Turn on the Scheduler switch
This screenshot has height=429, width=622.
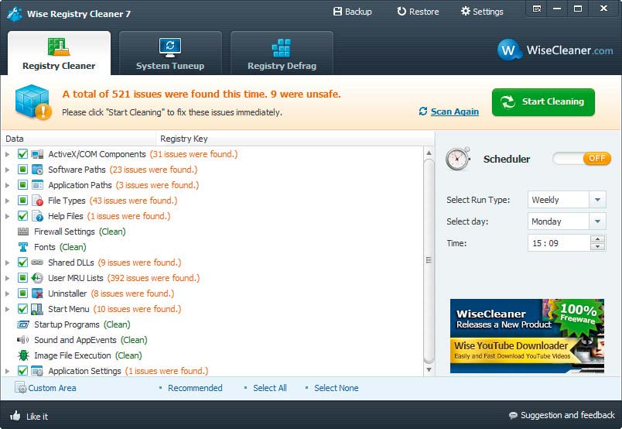(582, 159)
